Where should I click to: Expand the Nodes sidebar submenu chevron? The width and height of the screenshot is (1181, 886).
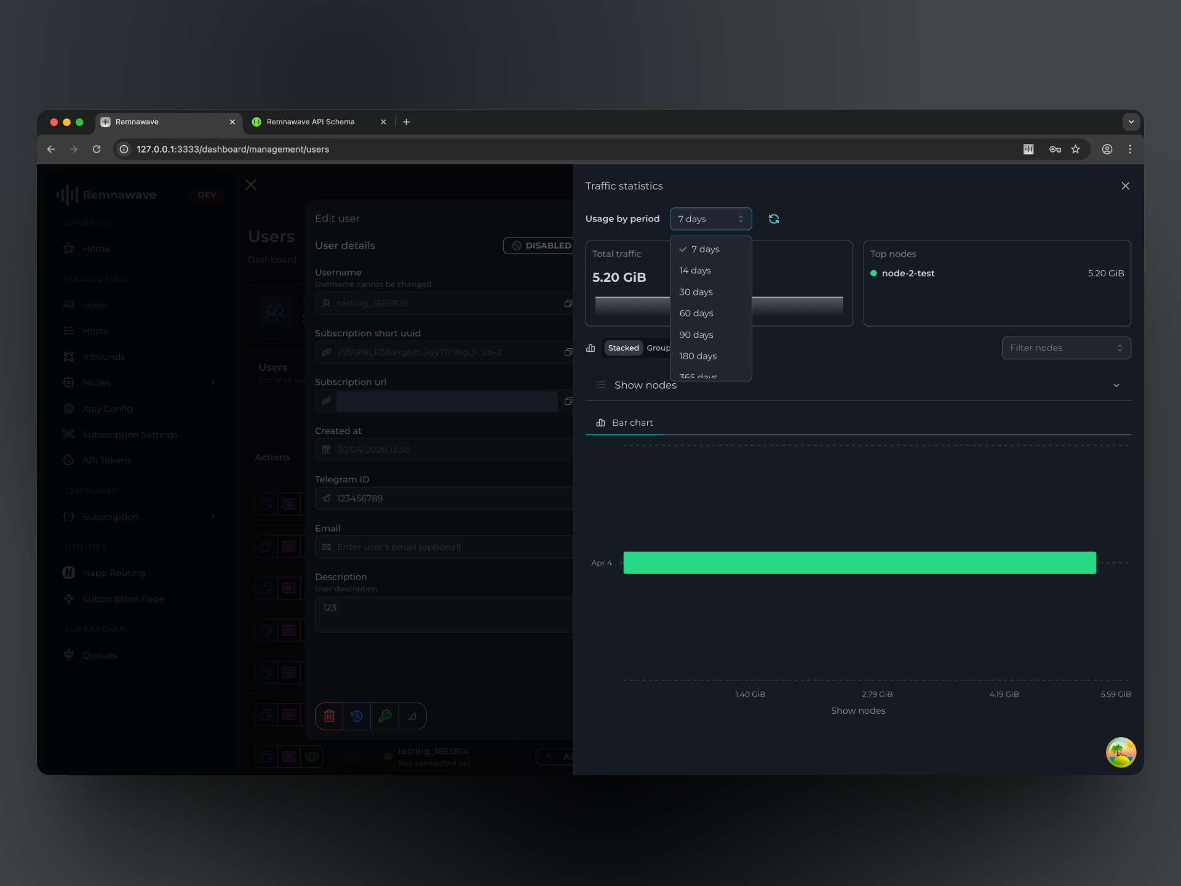pyautogui.click(x=213, y=383)
